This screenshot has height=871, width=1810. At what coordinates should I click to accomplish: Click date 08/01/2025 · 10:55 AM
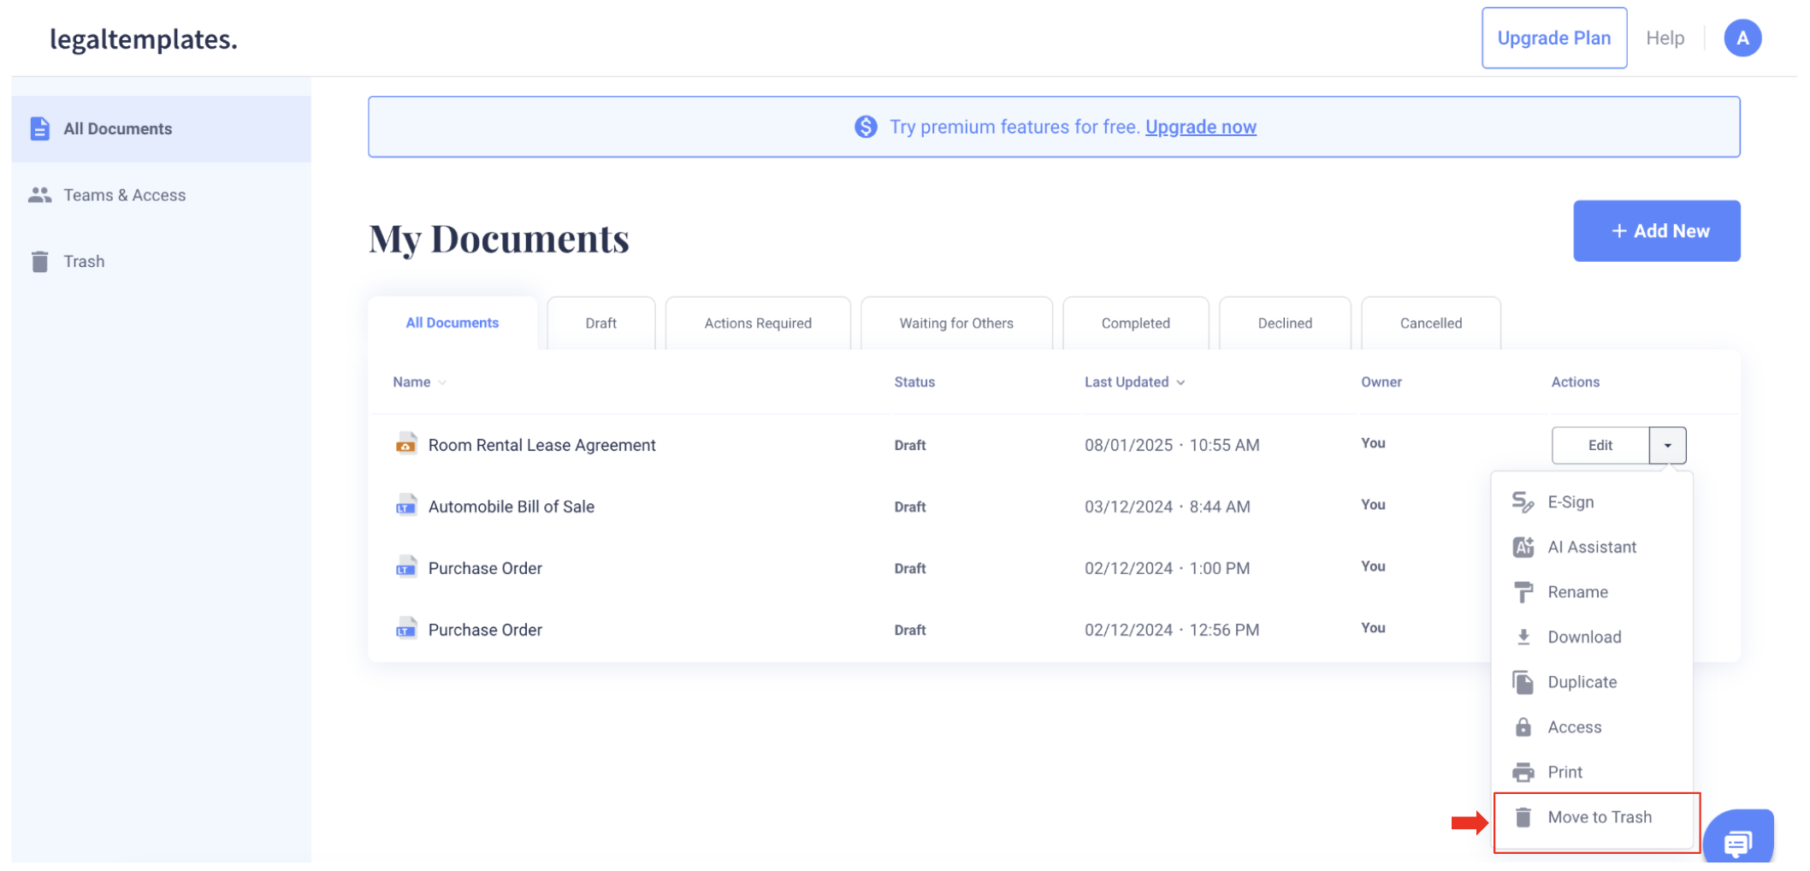(1172, 445)
